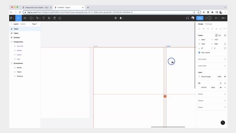The width and height of the screenshot is (236, 133).
Task: Click the frame height field 1366
Action: tap(216, 44)
